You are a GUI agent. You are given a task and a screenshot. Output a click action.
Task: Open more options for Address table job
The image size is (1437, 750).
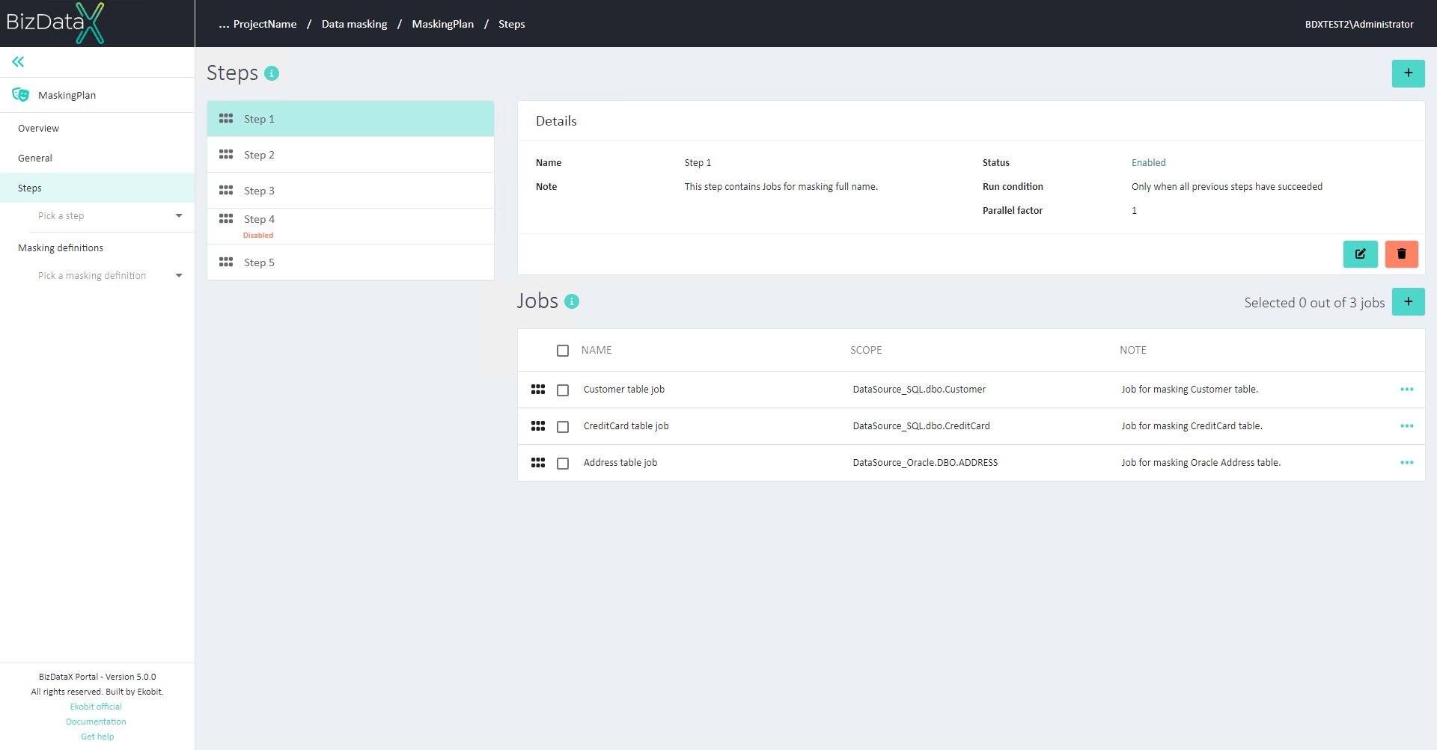1406,462
